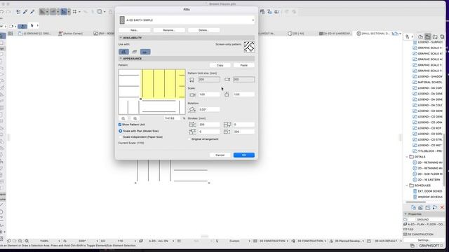Collapse the AVAILABILITY section
Image resolution: width=449 pixels, height=252 pixels.
(121, 38)
